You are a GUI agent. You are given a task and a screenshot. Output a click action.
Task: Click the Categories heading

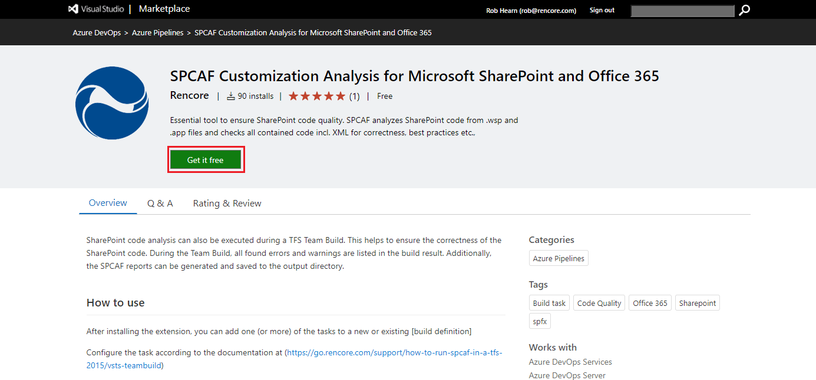551,240
